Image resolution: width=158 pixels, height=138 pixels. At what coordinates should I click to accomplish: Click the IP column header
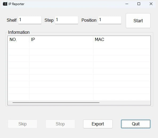click(61, 39)
